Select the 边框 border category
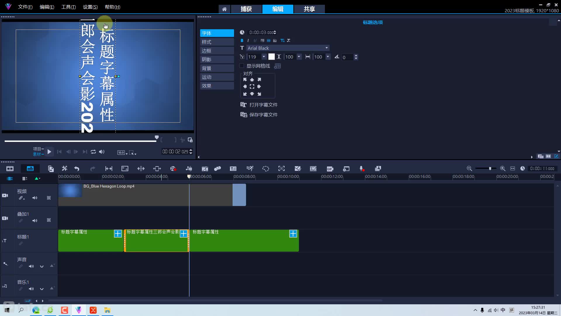The height and width of the screenshot is (316, 561). point(217,51)
